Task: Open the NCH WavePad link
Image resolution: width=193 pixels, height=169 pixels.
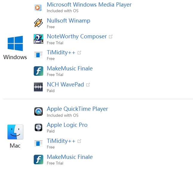Action: [65, 84]
